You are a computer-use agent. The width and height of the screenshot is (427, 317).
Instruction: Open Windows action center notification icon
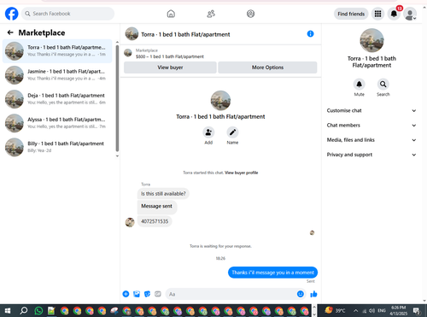417,311
